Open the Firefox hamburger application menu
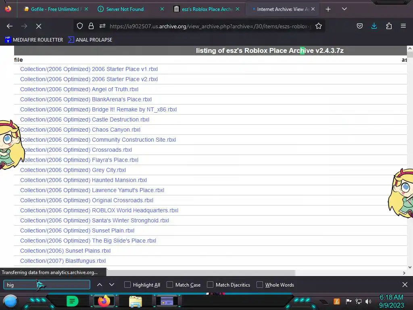 click(x=403, y=26)
